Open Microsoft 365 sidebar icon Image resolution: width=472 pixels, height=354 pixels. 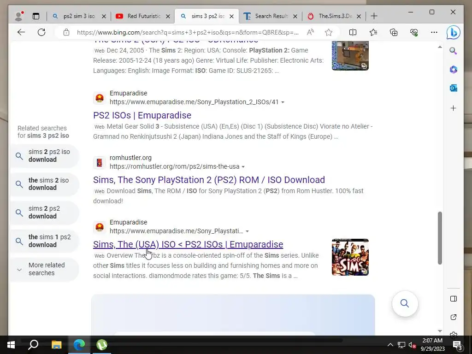pyautogui.click(x=454, y=70)
